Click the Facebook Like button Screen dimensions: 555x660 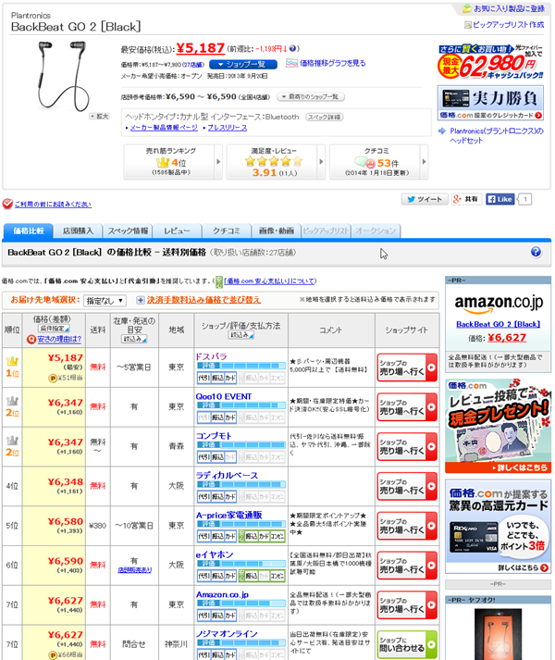pyautogui.click(x=499, y=199)
